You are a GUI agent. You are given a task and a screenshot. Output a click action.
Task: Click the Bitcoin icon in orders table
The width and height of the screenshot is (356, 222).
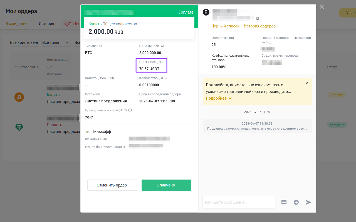point(19,97)
